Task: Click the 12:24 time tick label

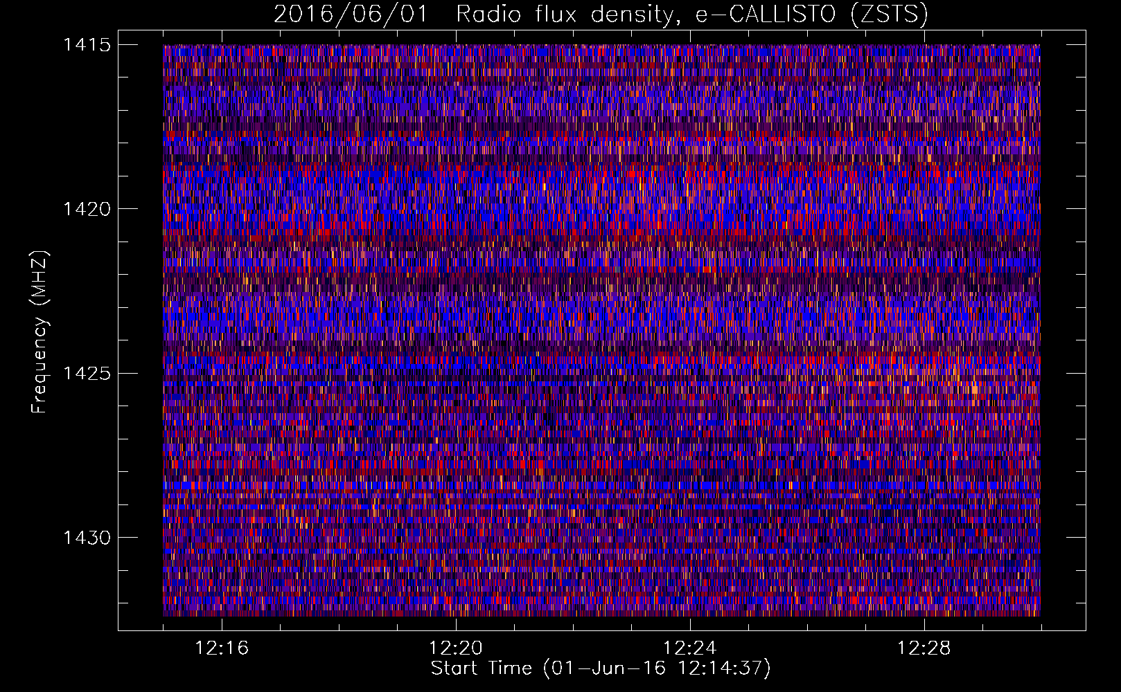Action: point(690,648)
